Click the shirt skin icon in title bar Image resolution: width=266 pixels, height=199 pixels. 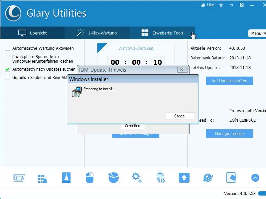coord(221,5)
